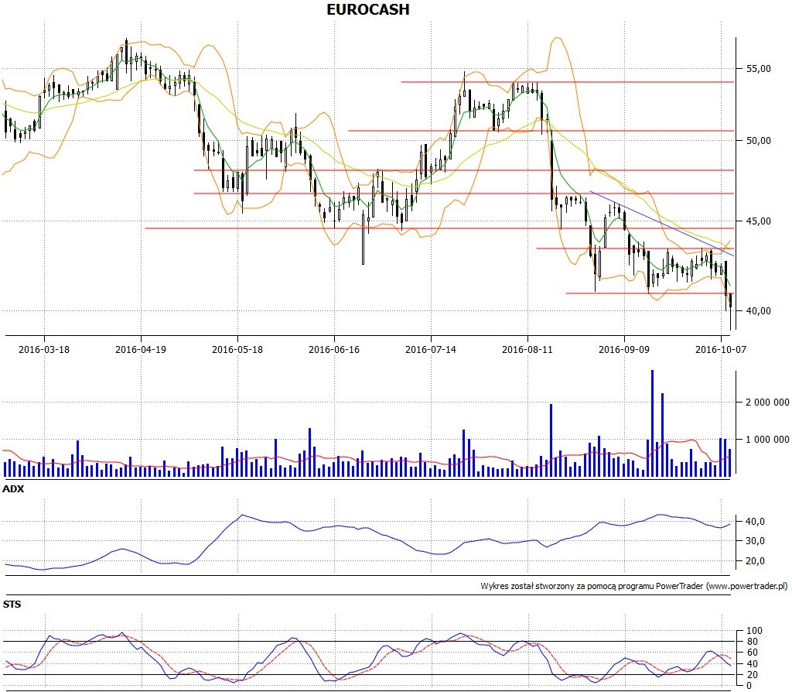Select the 2016-07-14 date label
The image size is (792, 692).
click(x=430, y=349)
